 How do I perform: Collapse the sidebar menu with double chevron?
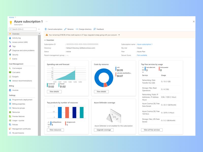pyautogui.click(x=39, y=29)
